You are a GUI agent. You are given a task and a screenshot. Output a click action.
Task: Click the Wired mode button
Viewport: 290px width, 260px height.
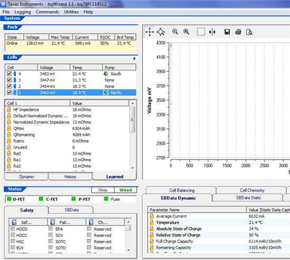pos(125,190)
